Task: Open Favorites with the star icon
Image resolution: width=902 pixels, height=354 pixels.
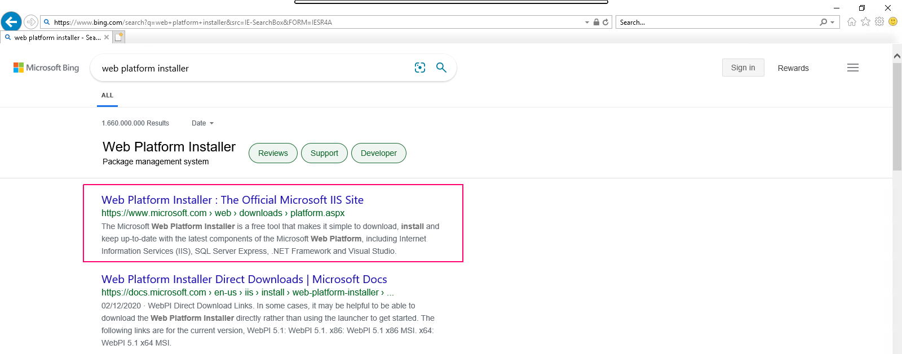Action: 865,21
